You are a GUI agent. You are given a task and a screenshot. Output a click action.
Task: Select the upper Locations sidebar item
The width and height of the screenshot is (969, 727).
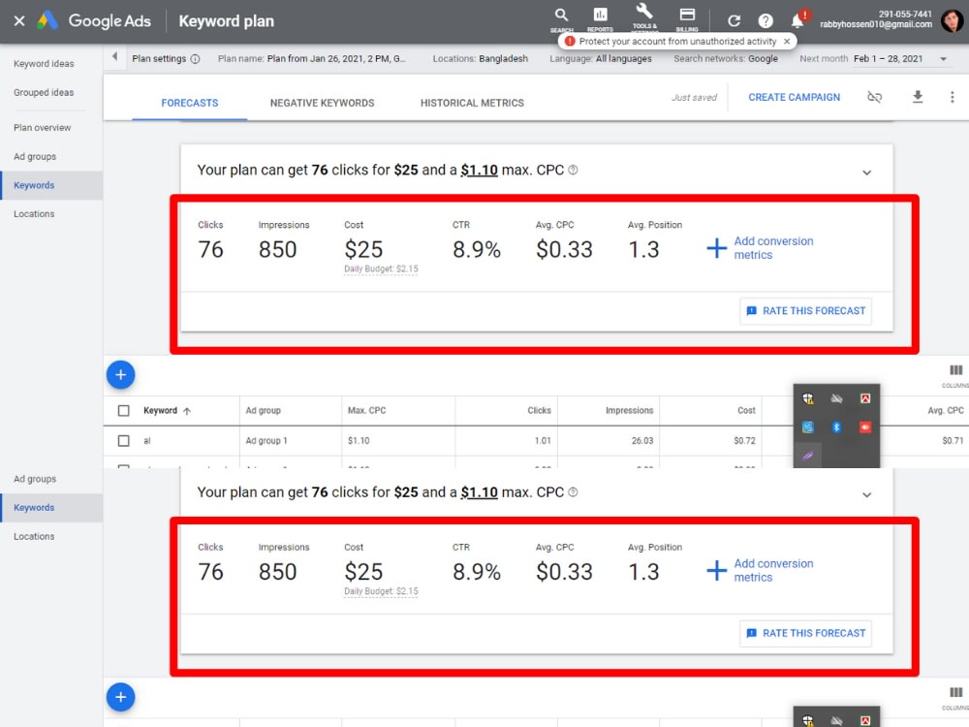pyautogui.click(x=34, y=214)
